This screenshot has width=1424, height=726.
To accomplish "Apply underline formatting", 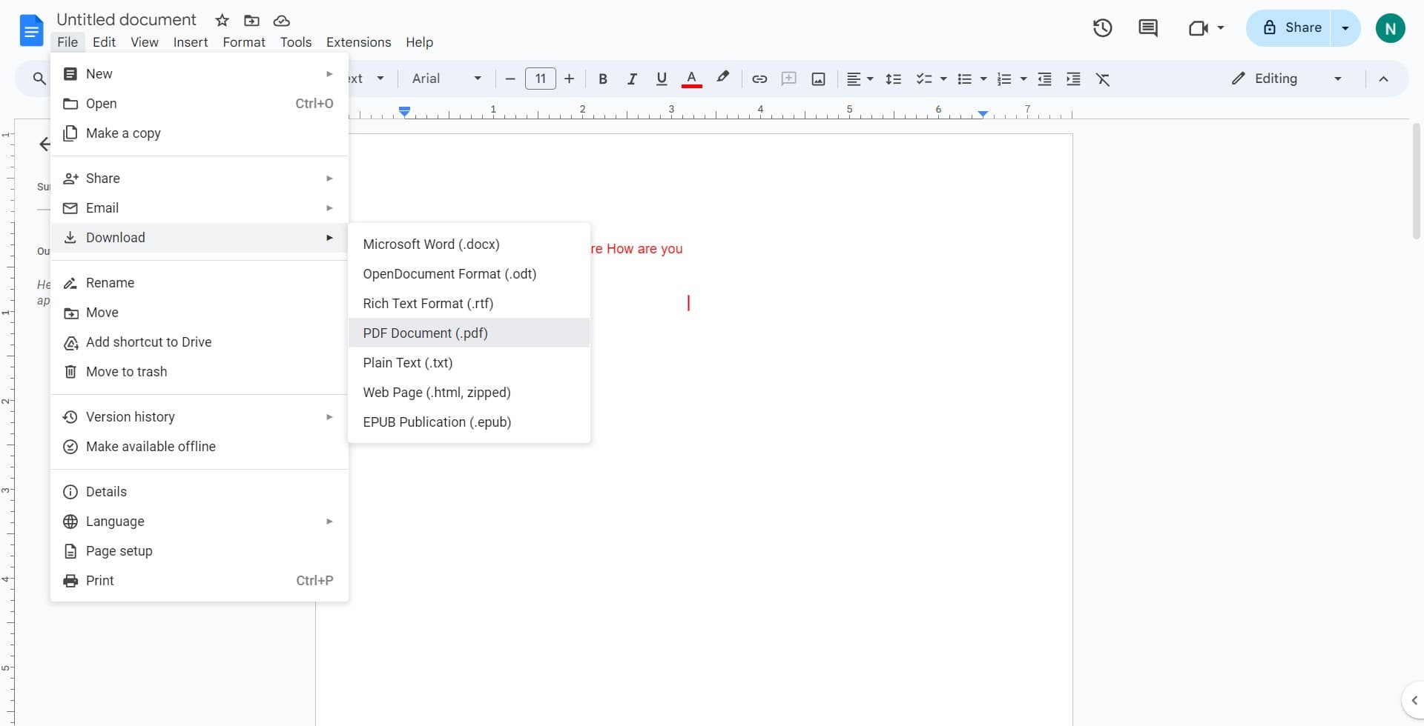I will 661,79.
